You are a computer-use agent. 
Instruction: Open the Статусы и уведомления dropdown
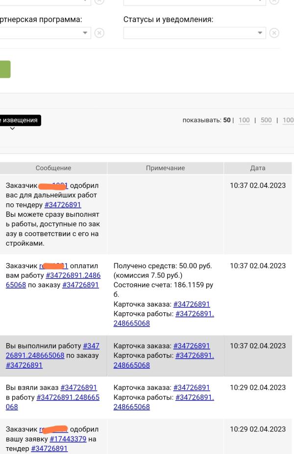point(195,33)
